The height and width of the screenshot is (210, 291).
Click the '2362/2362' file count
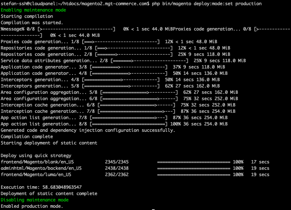117,175
